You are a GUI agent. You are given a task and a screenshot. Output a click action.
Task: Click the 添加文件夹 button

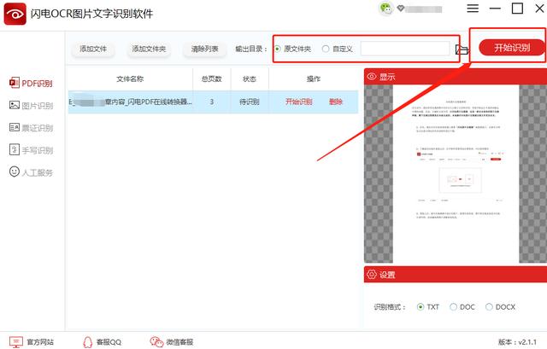149,49
